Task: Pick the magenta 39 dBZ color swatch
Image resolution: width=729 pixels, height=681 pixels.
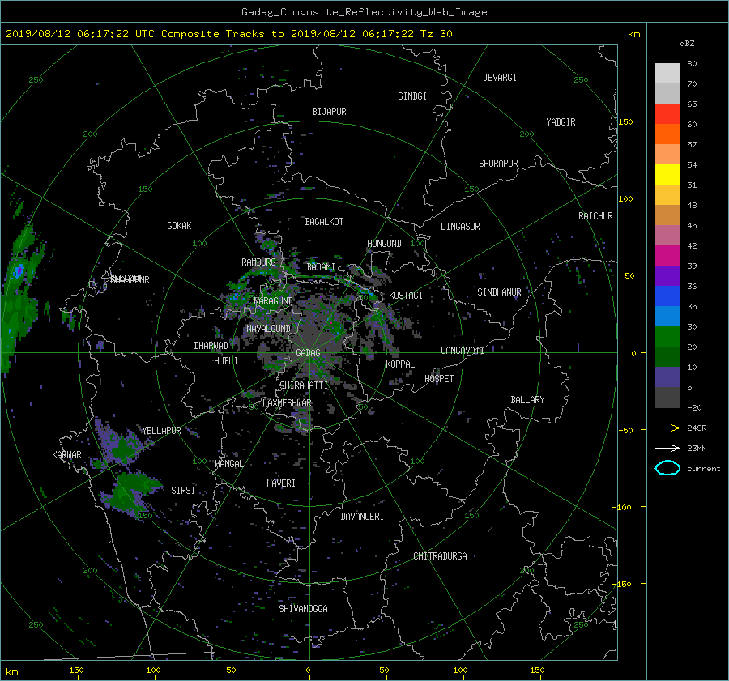Action: [x=667, y=256]
